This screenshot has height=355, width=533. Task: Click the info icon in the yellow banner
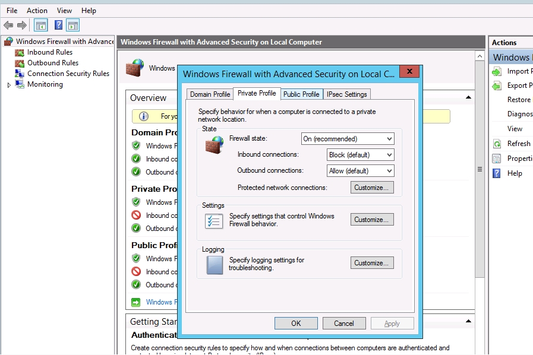tap(144, 116)
